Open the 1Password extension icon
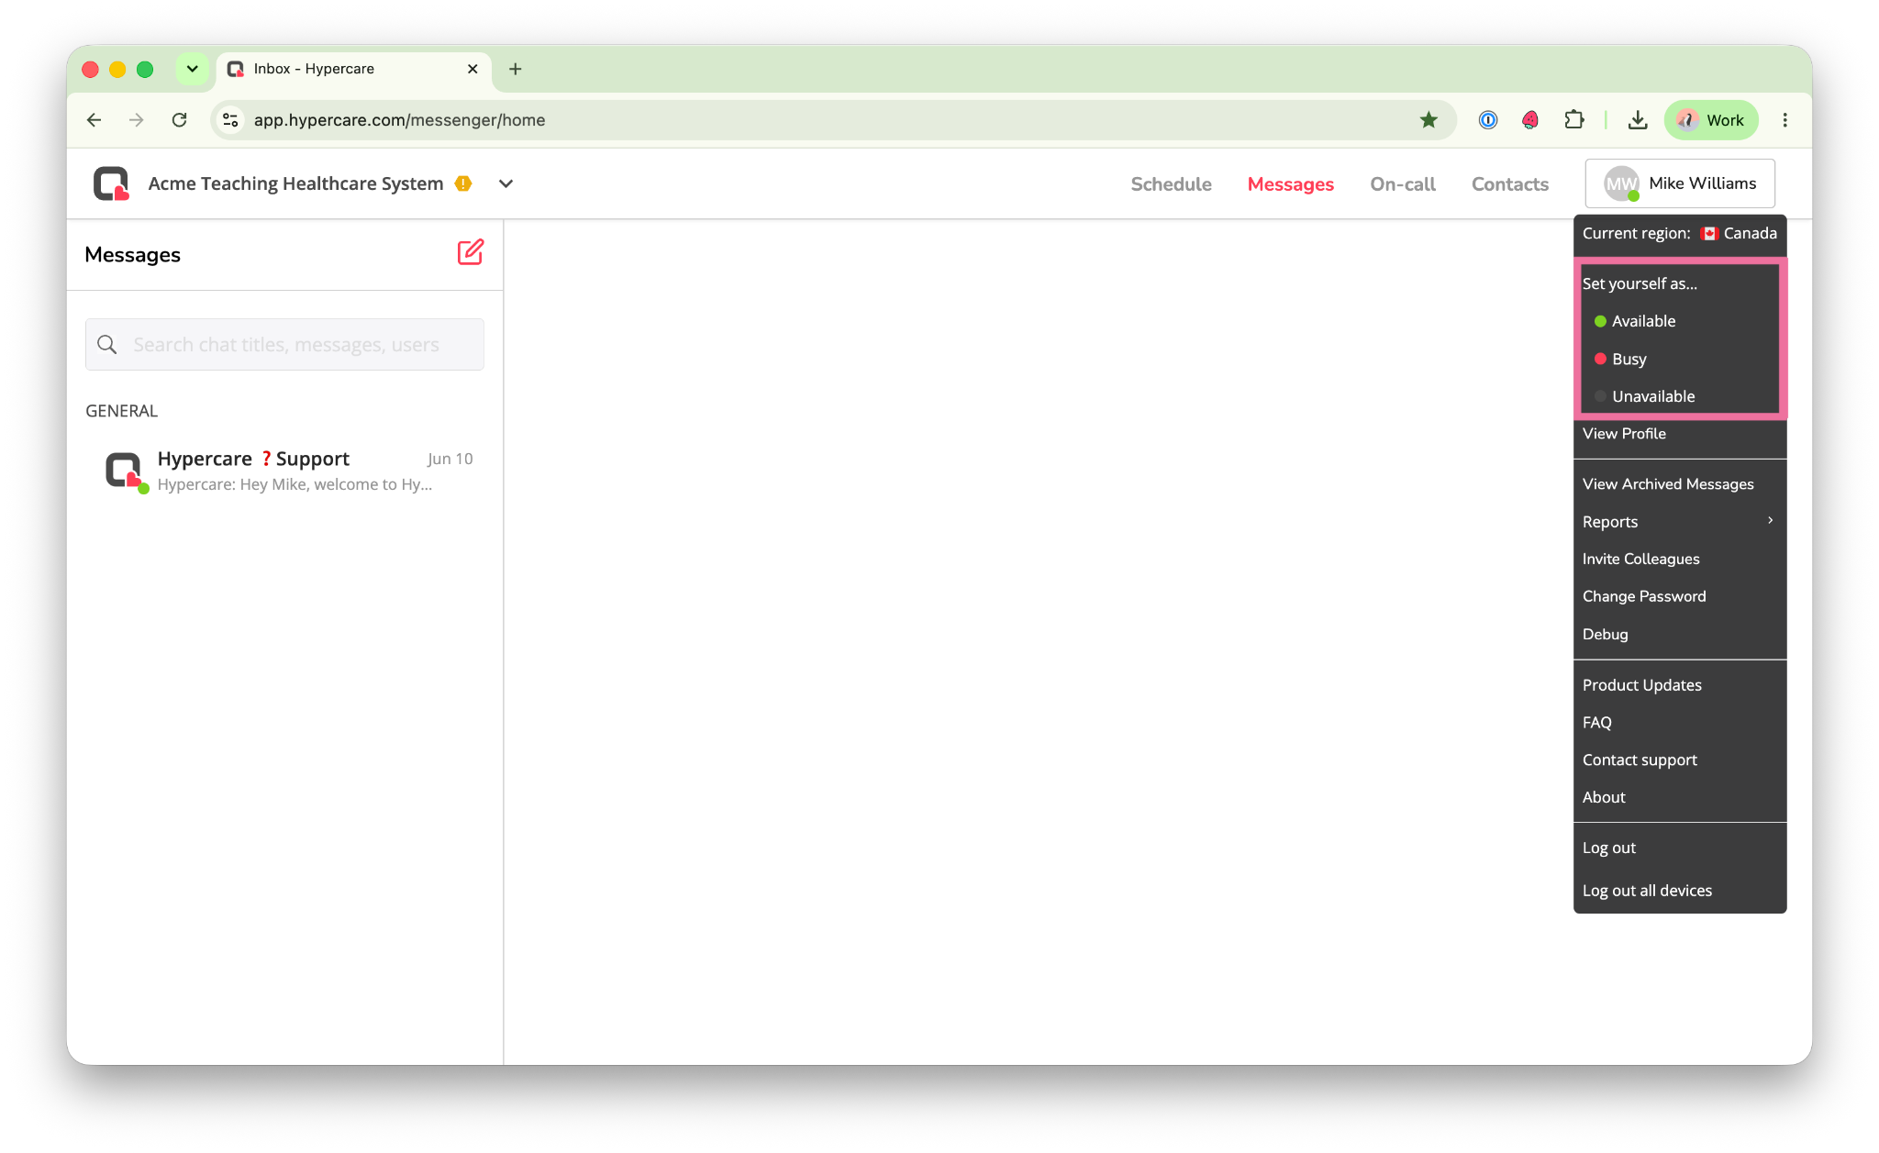Screen dimensions: 1879x1153 (x=1488, y=120)
